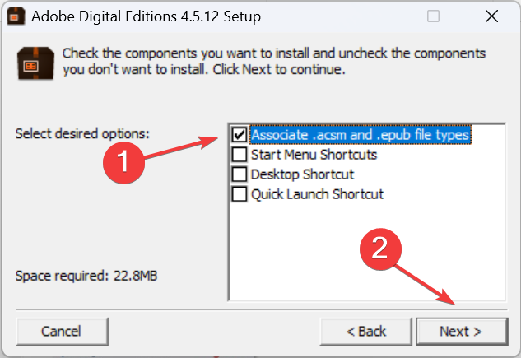521x358 pixels.
Task: Click the brown package icon in the header
Action: tap(34, 63)
